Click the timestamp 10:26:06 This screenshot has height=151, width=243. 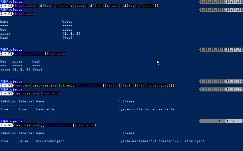point(234,121)
